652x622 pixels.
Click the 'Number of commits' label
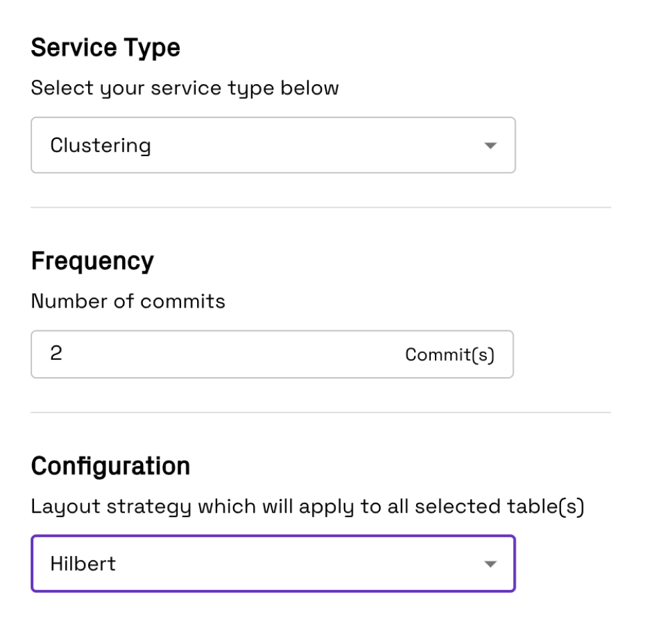128,301
